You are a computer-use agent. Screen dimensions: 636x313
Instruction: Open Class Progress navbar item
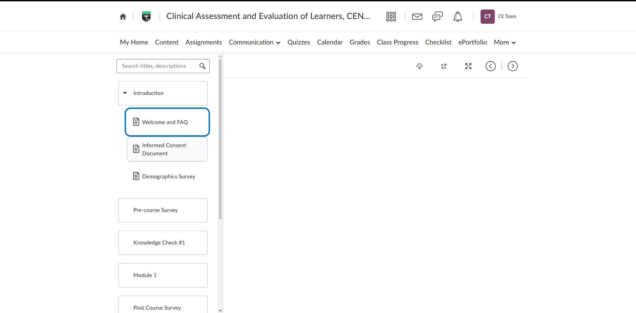tap(398, 42)
